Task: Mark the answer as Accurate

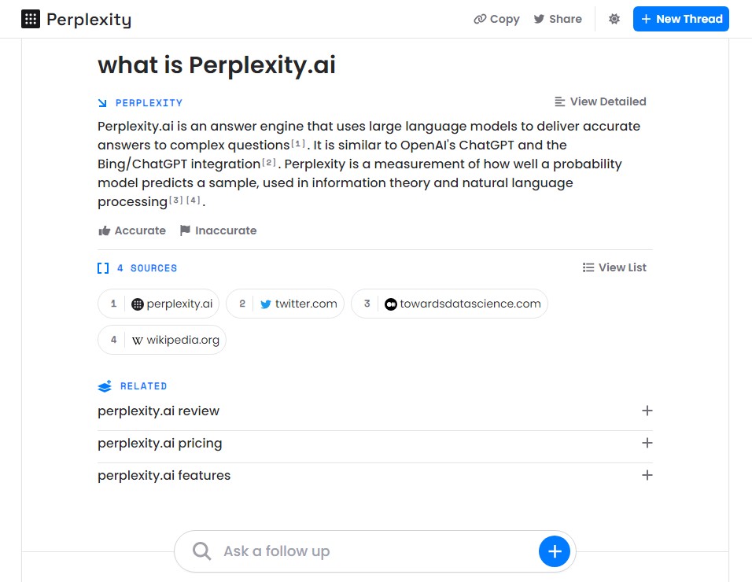Action: pos(132,230)
